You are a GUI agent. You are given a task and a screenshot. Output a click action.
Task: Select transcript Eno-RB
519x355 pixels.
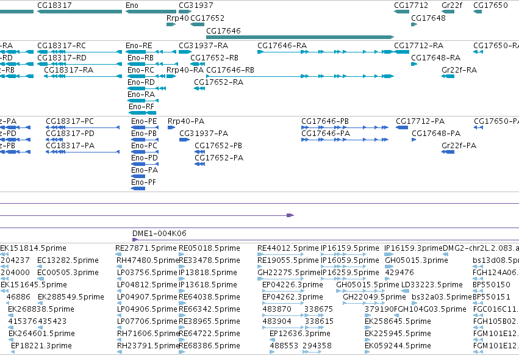click(141, 57)
